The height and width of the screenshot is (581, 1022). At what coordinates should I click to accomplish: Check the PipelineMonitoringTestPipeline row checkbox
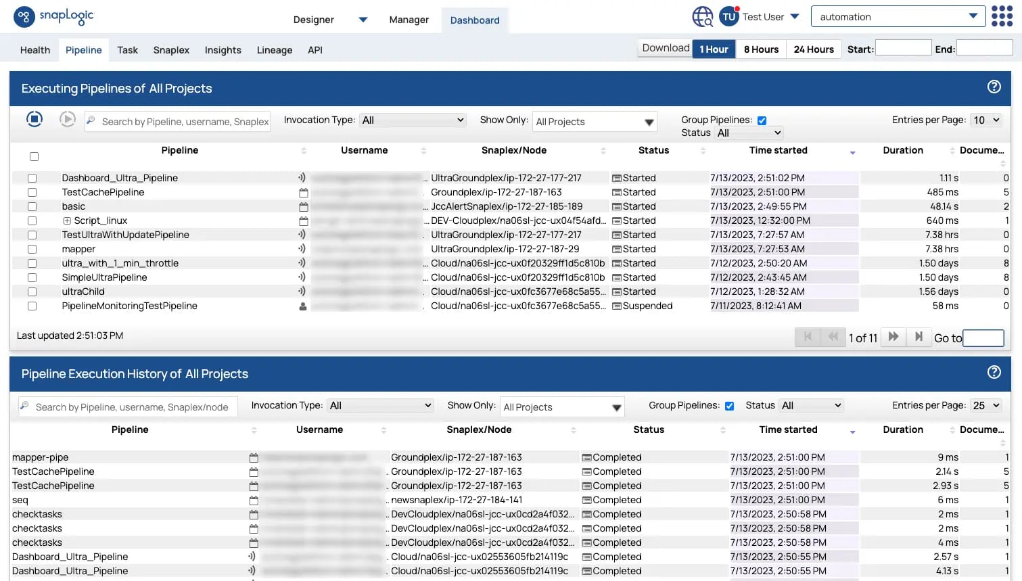coord(32,306)
